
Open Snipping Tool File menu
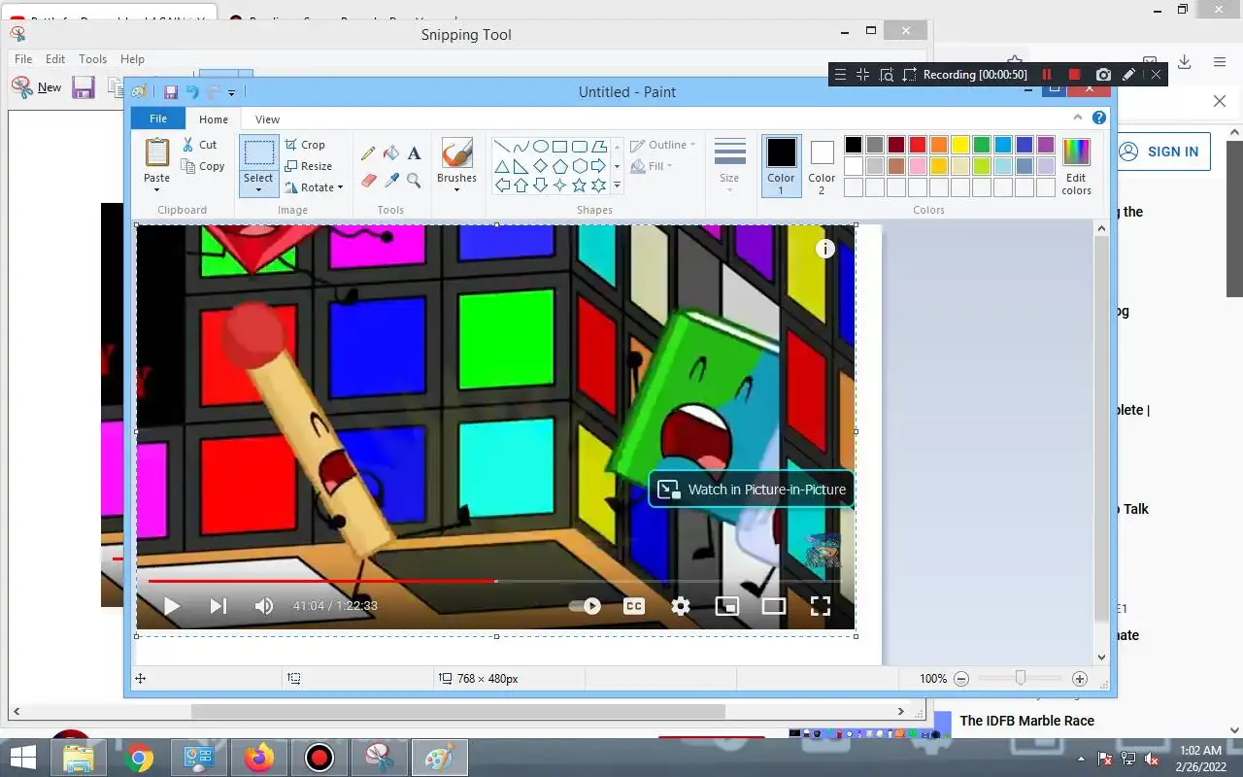click(x=23, y=59)
